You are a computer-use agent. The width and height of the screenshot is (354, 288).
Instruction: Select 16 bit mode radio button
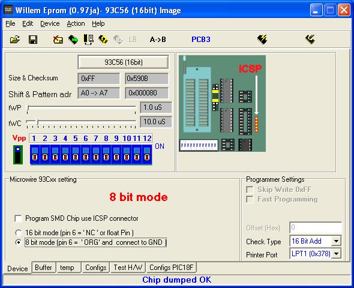pyautogui.click(x=18, y=233)
